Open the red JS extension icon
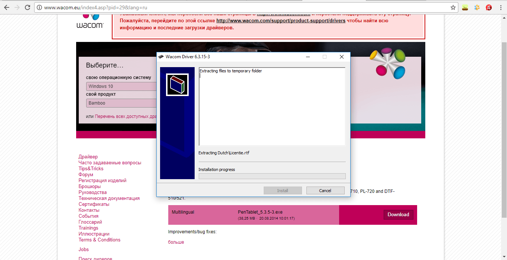Viewport: 507px width, 260px height. (489, 7)
